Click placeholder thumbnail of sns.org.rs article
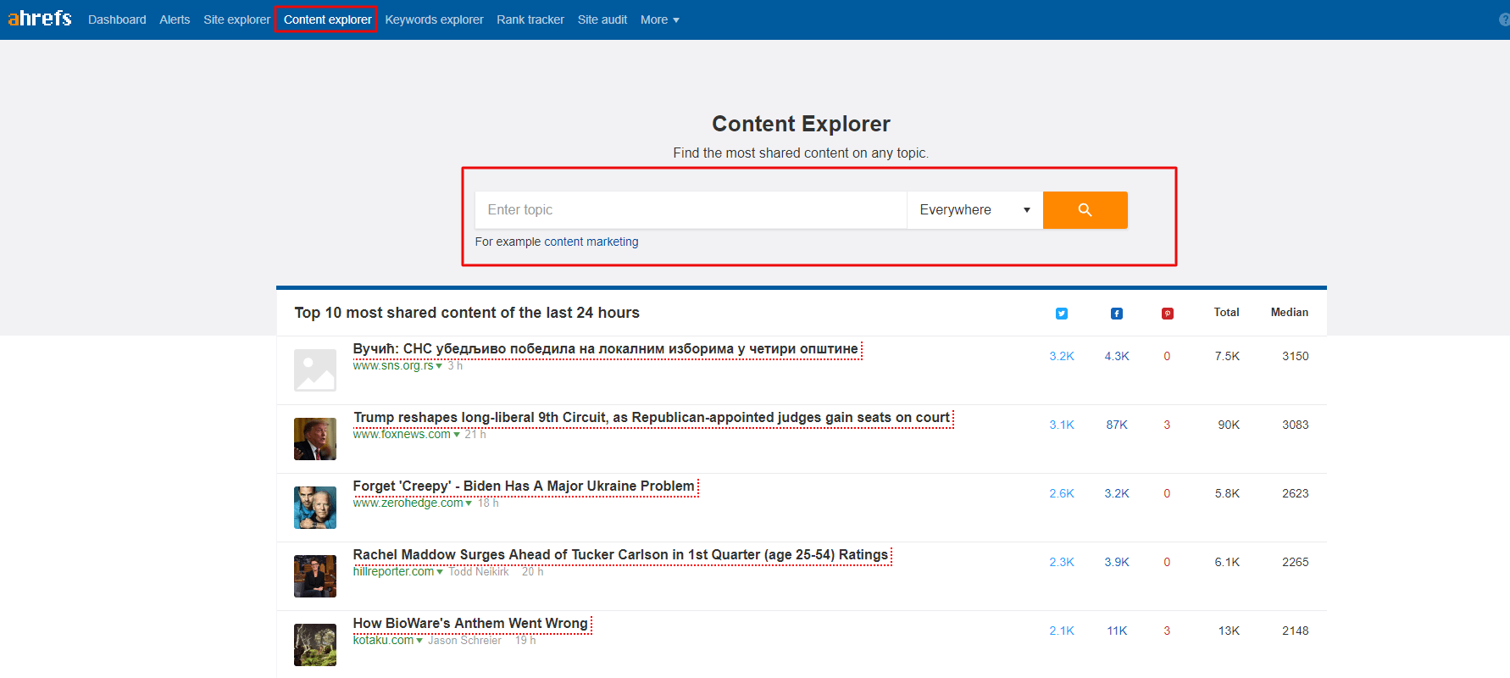Image resolution: width=1510 pixels, height=678 pixels. (315, 370)
